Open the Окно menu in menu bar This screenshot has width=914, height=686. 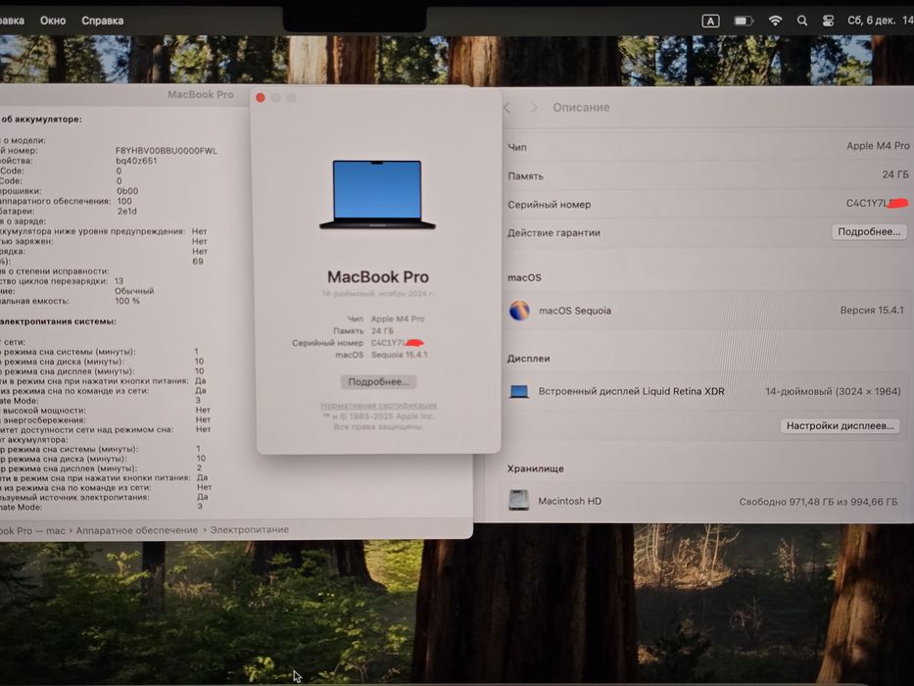(x=53, y=21)
